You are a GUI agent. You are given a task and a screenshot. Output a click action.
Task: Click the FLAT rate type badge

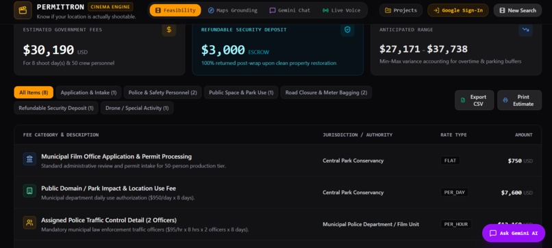click(450, 161)
